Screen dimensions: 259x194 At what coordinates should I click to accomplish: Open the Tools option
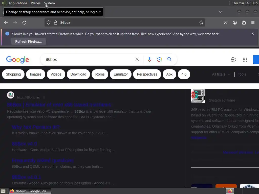point(242,74)
